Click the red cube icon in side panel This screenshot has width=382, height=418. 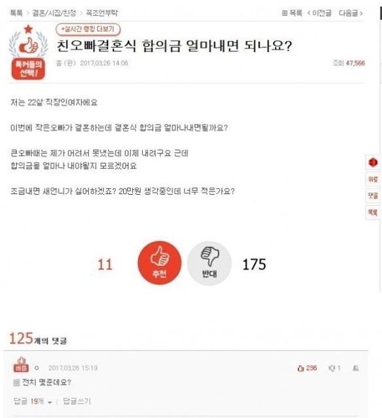tap(373, 162)
